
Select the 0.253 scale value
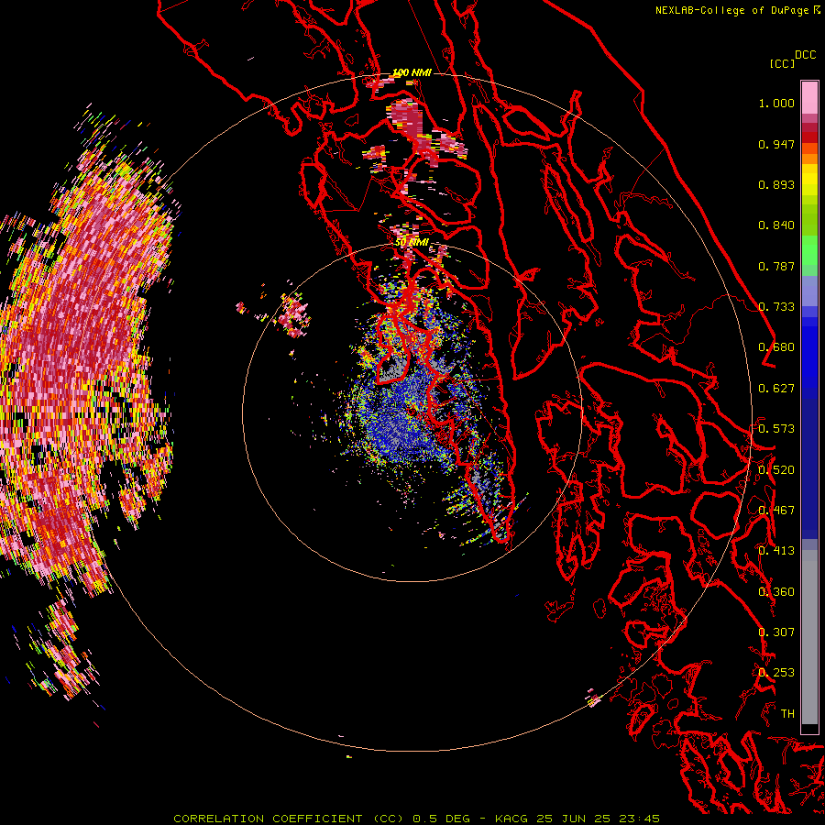776,673
